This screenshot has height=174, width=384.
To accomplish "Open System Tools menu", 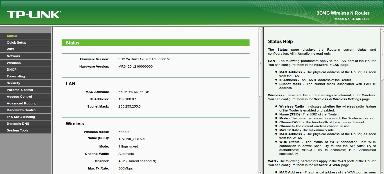I will (x=25, y=130).
